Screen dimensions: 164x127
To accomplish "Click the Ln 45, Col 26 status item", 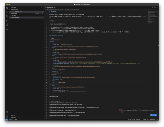I will (x=132, y=119).
